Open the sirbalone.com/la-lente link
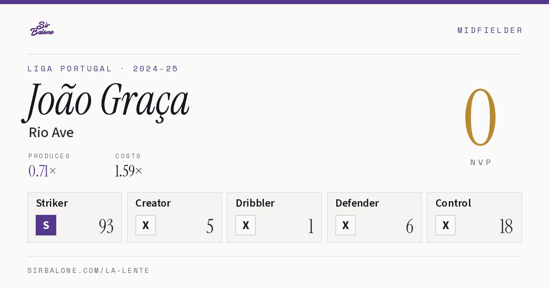The width and height of the screenshot is (549, 288). click(x=89, y=271)
